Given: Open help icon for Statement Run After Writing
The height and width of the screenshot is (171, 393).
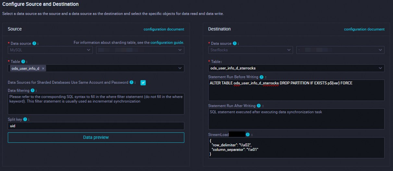Looking at the screenshot, I should tap(259, 105).
